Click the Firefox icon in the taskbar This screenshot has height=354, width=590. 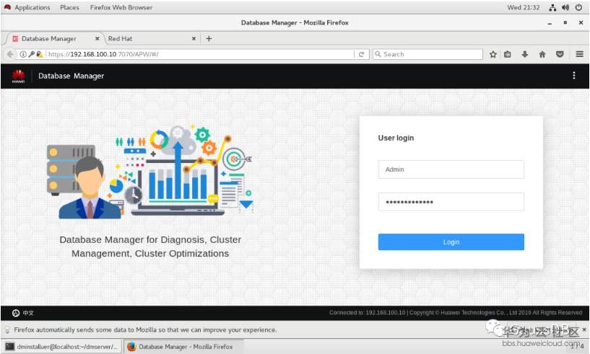tap(131, 347)
